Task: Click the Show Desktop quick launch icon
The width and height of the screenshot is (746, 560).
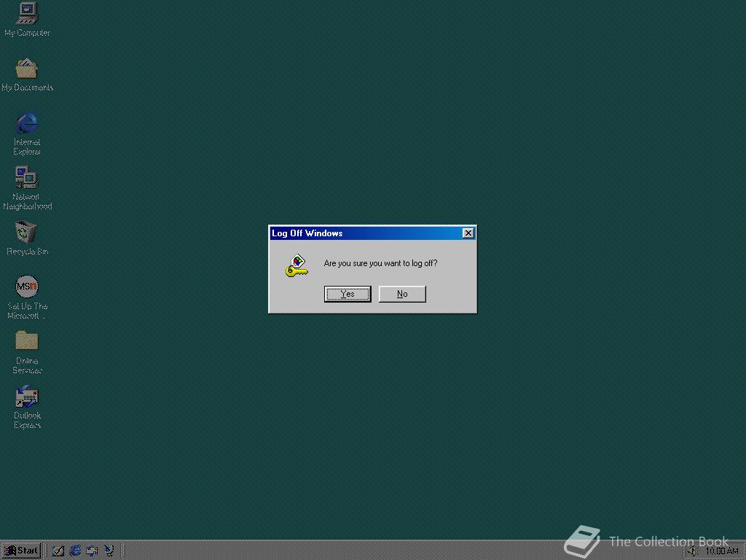Action: (58, 551)
